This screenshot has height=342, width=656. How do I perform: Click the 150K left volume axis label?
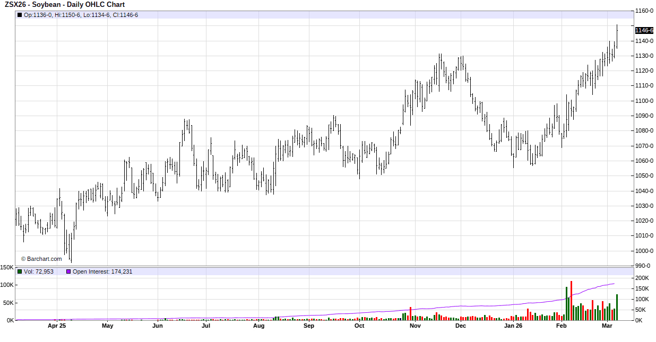point(7,268)
